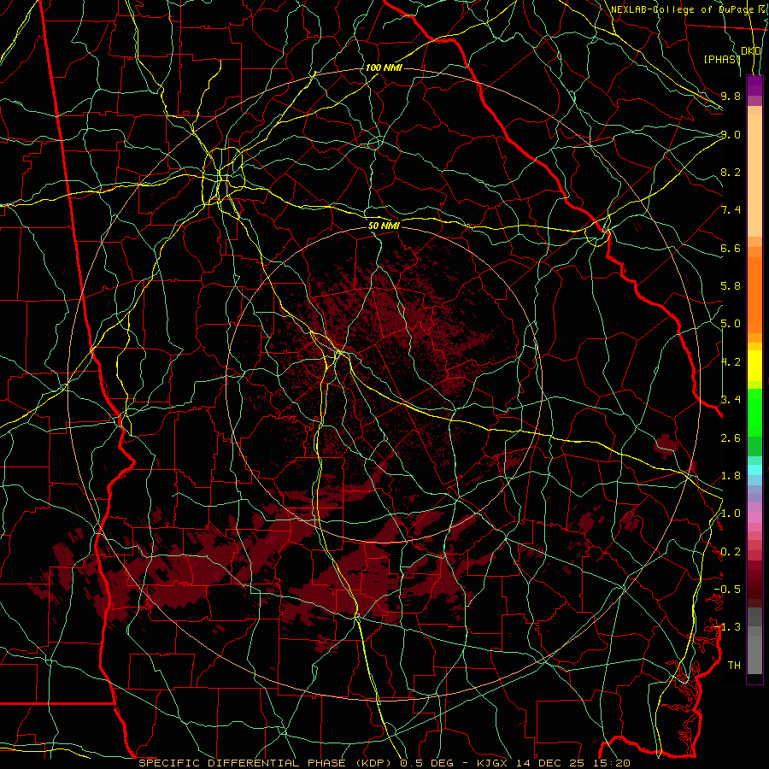This screenshot has height=769, width=769.
Task: Pick the pink segment of the color bar
Action: click(754, 518)
